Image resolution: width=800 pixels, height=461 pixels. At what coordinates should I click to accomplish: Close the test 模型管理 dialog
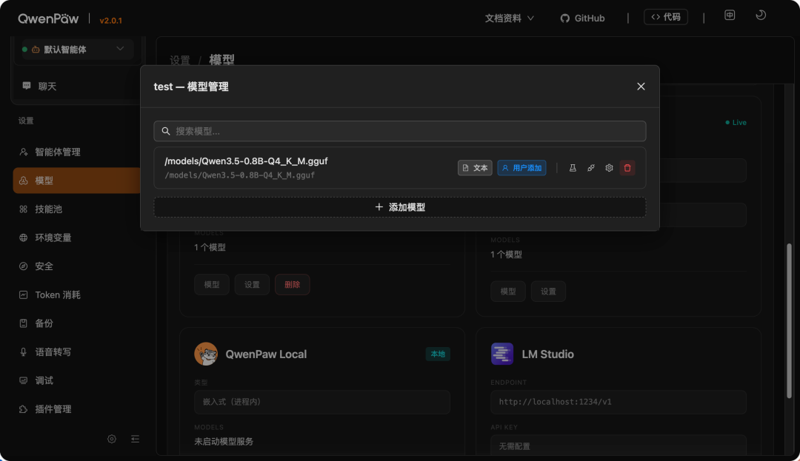(x=641, y=87)
